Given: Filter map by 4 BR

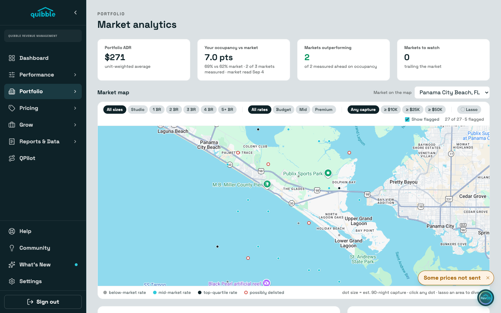Looking at the screenshot, I should [209, 110].
